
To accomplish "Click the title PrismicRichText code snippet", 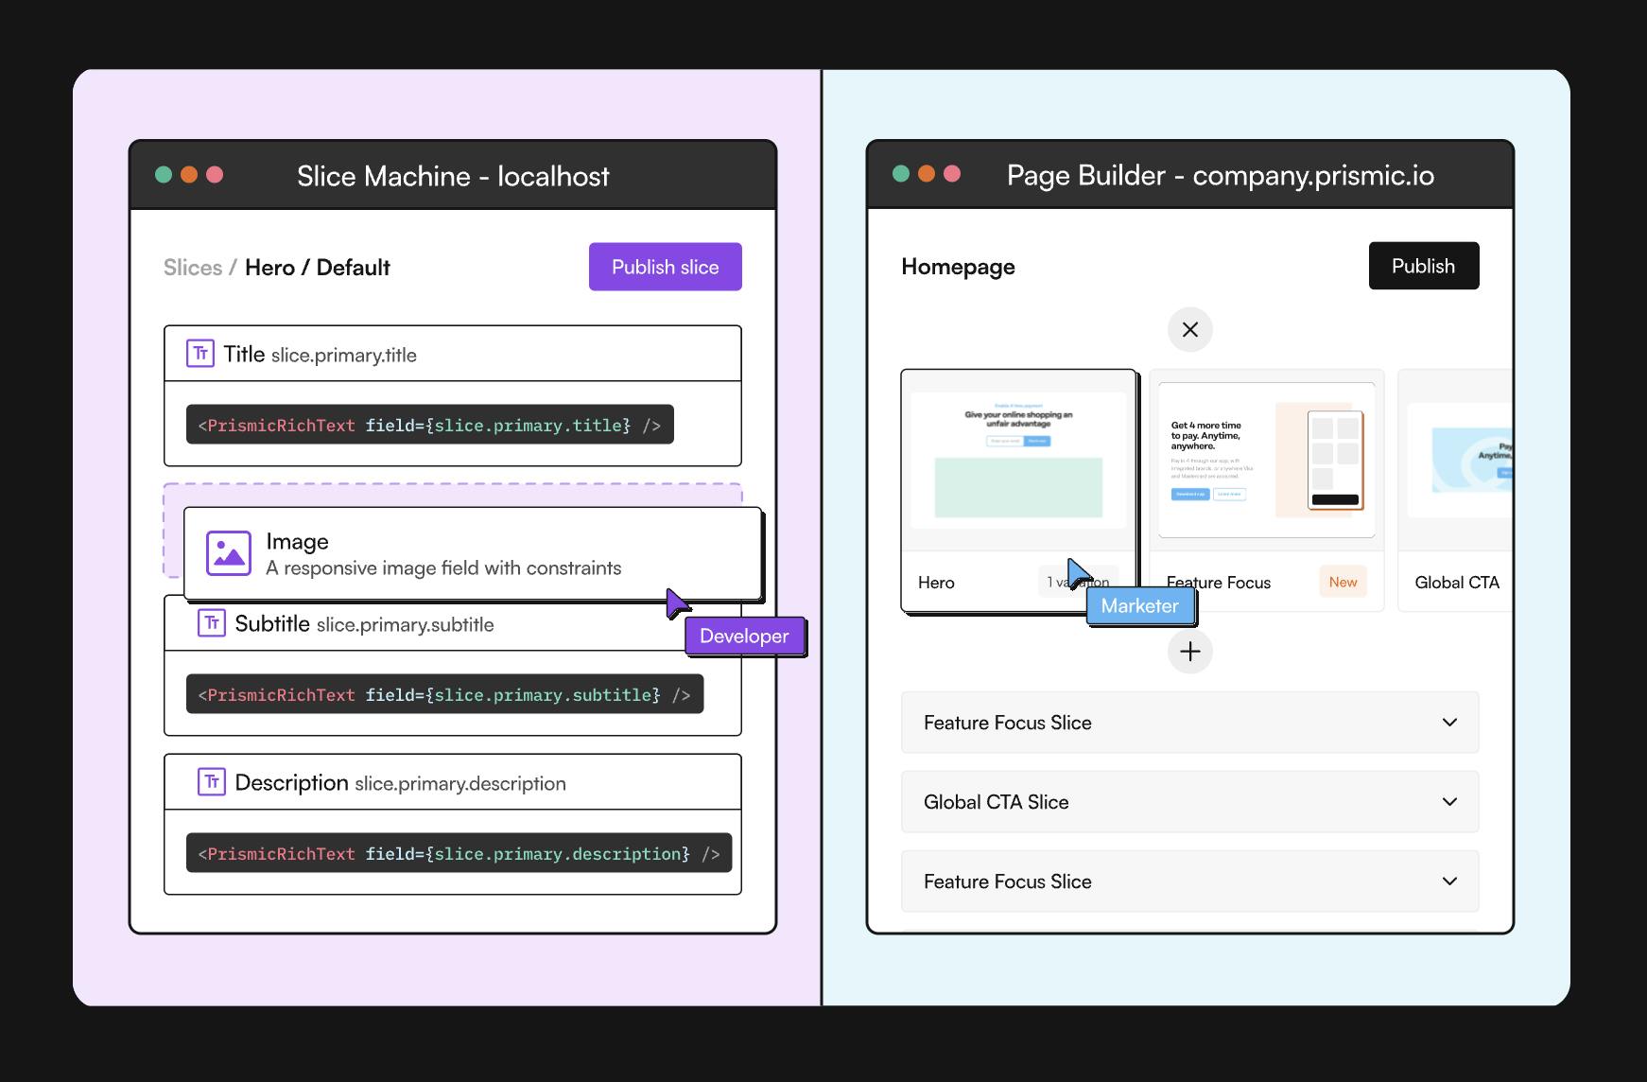I will 430,426.
